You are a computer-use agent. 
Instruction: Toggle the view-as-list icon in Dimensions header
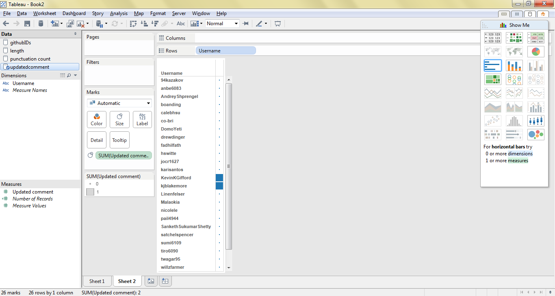pos(63,76)
